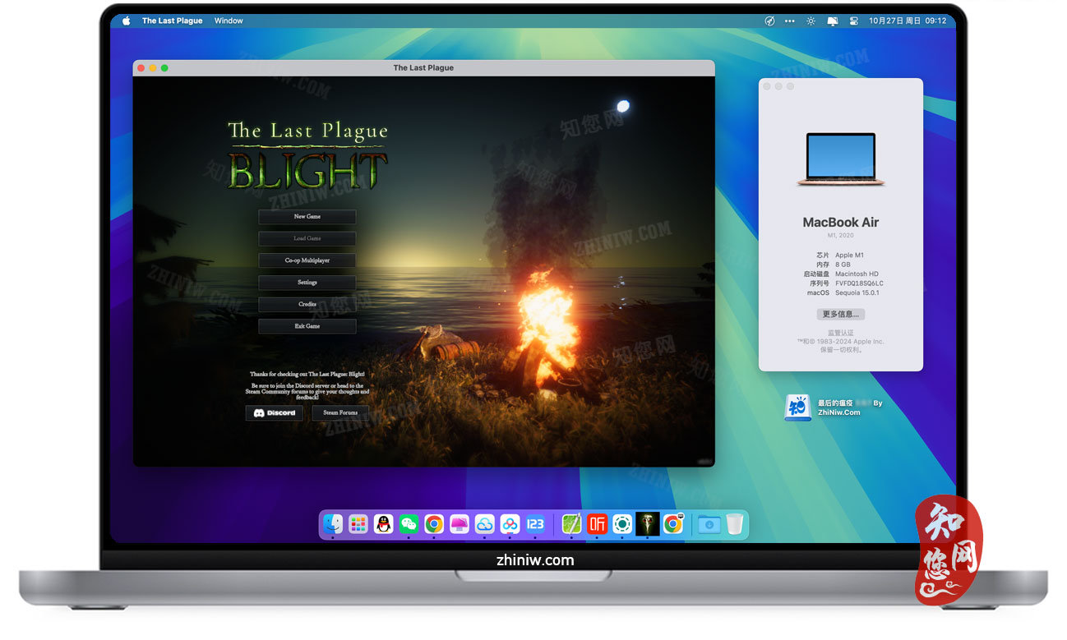Open Co-op Multiplayer

click(x=307, y=260)
